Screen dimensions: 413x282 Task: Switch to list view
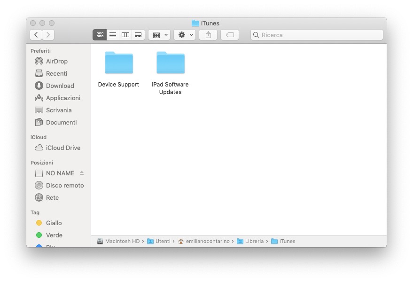[x=112, y=34]
